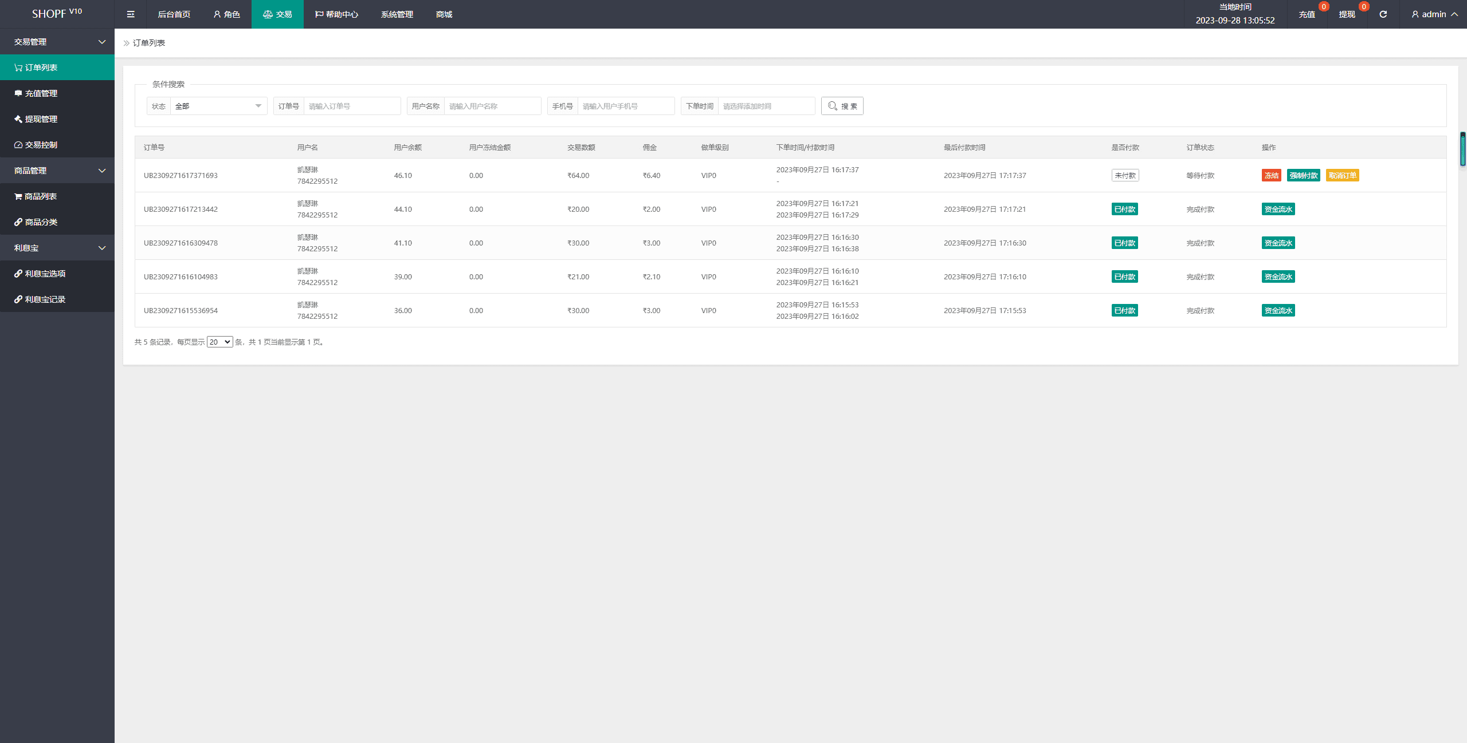This screenshot has height=743, width=1467.
Task: Open 提现管理 sidebar item
Action: (41, 119)
